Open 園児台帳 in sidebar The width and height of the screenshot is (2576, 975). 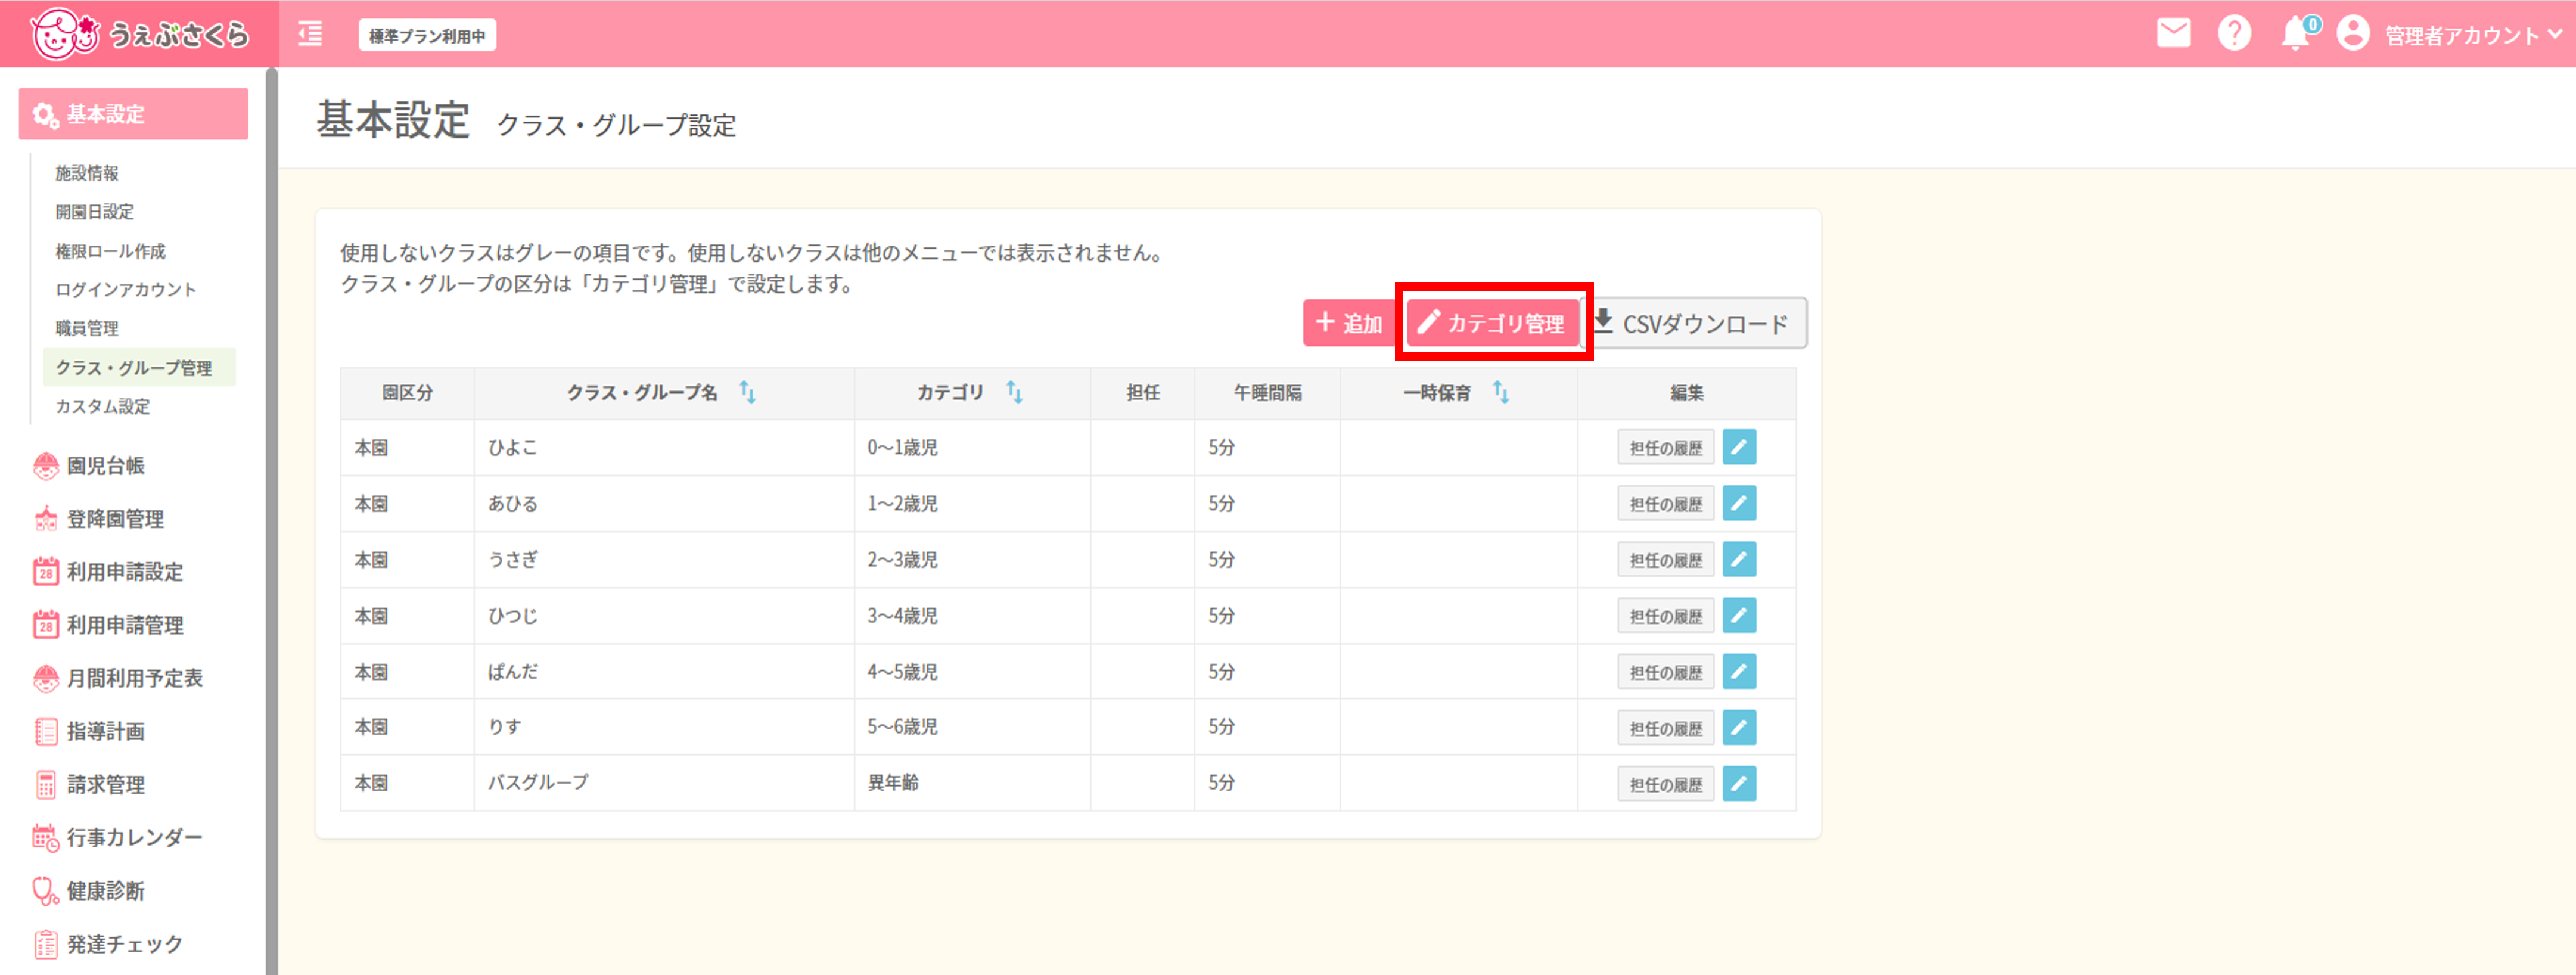tap(104, 466)
